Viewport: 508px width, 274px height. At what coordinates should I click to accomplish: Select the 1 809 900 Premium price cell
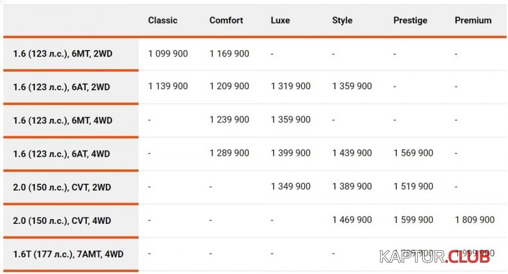(475, 220)
